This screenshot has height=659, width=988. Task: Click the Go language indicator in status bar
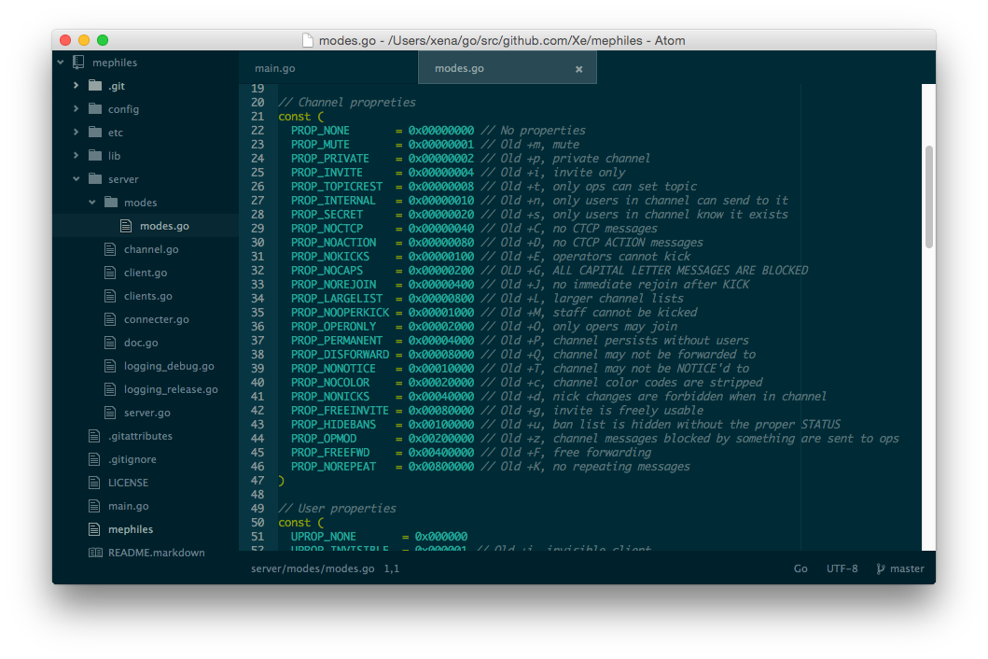pos(800,568)
